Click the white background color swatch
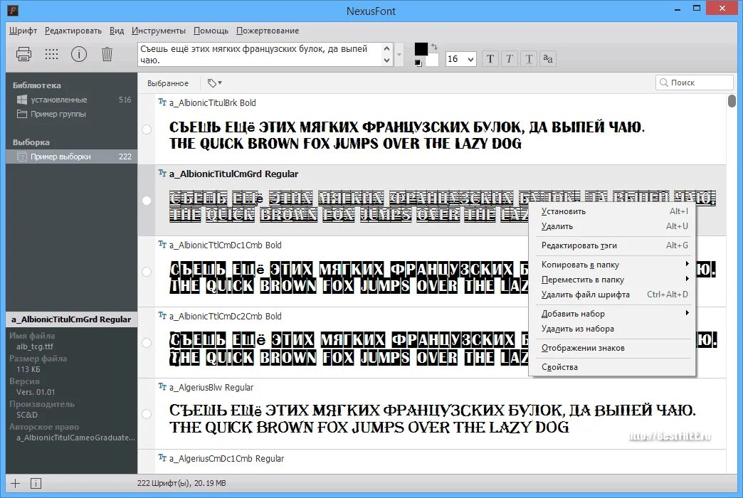Screen dimensions: 743x498 click(433, 60)
